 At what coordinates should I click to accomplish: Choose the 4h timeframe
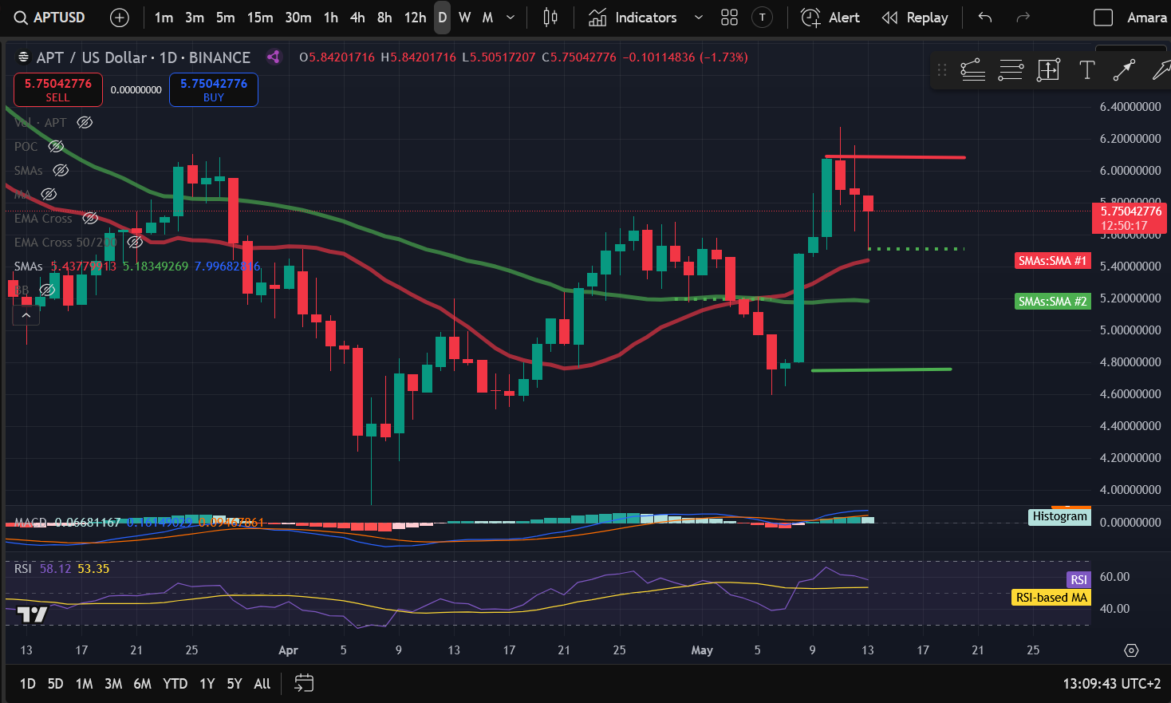(x=357, y=18)
